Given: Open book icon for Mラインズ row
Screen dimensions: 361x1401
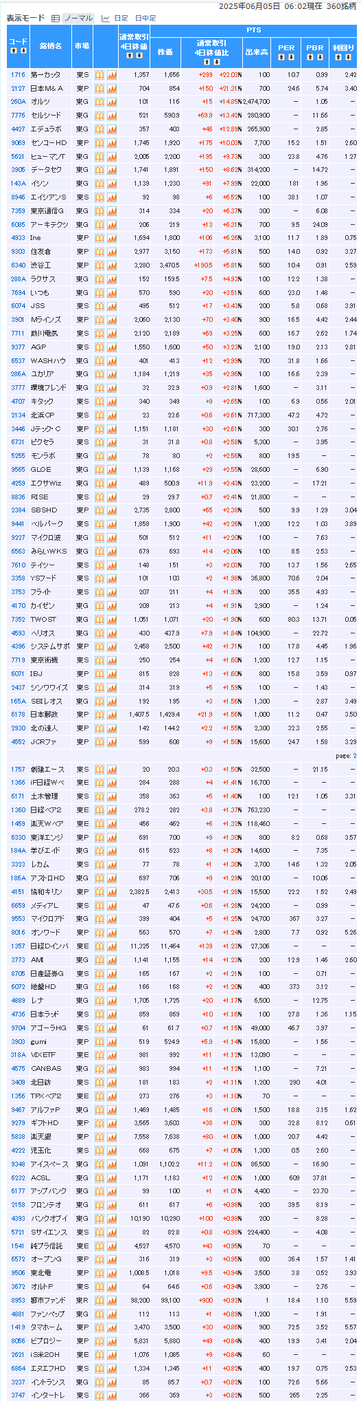Looking at the screenshot, I should coord(99,320).
